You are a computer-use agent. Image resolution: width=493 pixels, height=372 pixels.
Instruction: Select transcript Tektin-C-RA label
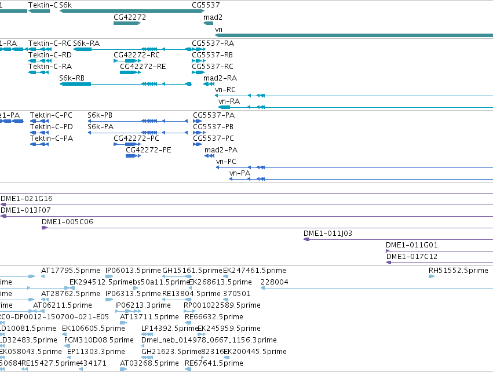click(50, 67)
